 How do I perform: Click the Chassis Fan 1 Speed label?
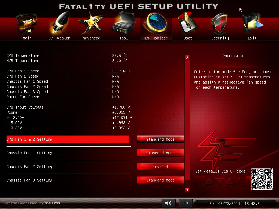pos(27,81)
